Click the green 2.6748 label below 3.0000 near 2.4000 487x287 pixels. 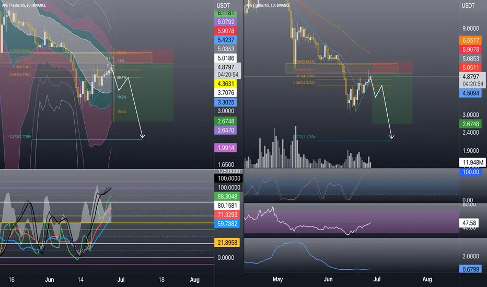point(470,124)
